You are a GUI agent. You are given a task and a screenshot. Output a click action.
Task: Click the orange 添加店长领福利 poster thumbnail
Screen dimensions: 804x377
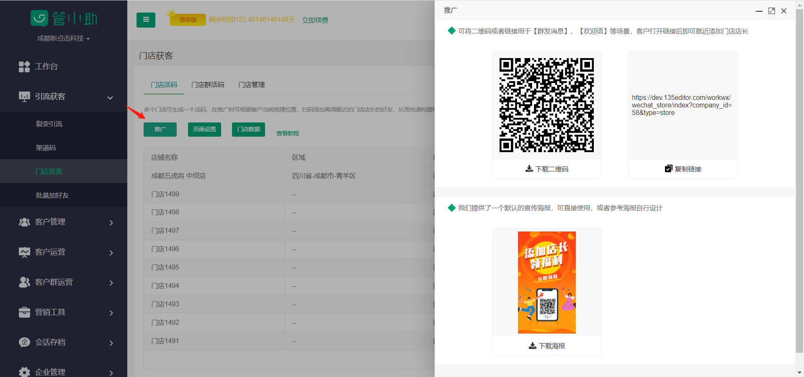pos(547,283)
